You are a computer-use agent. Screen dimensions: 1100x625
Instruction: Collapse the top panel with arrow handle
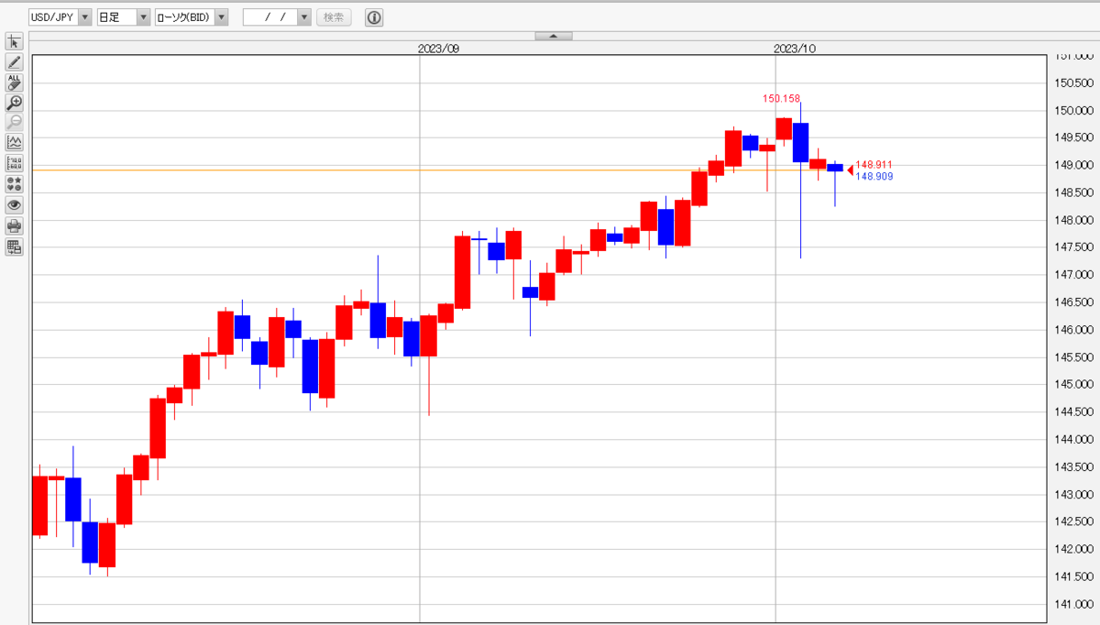(x=554, y=36)
